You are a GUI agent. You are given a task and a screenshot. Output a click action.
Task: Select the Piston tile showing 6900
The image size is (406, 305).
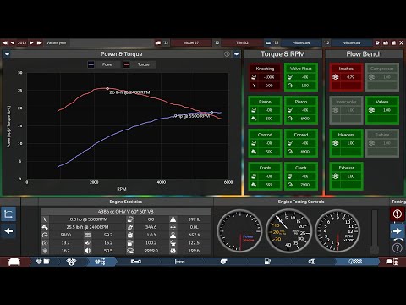click(x=301, y=110)
